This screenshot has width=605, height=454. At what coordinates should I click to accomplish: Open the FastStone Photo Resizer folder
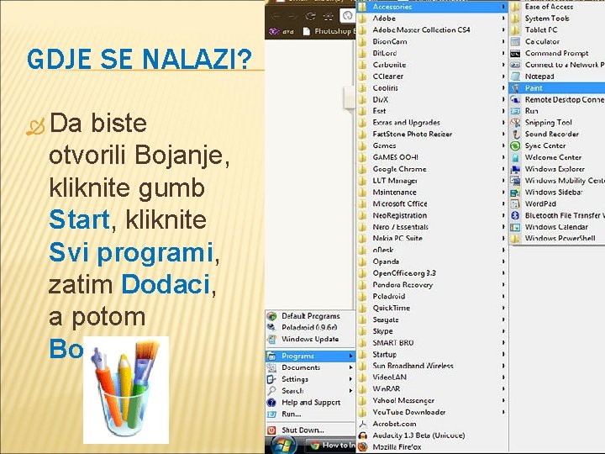coord(431,134)
